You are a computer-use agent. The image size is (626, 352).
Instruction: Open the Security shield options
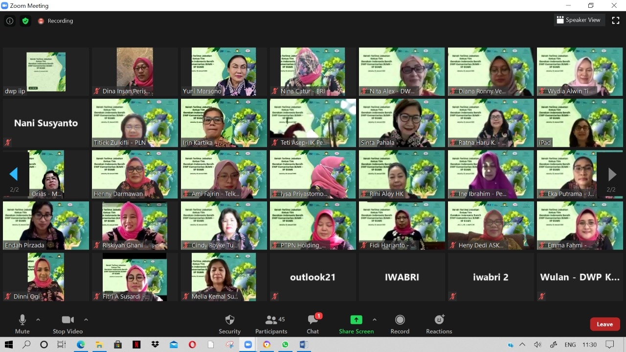click(x=229, y=324)
